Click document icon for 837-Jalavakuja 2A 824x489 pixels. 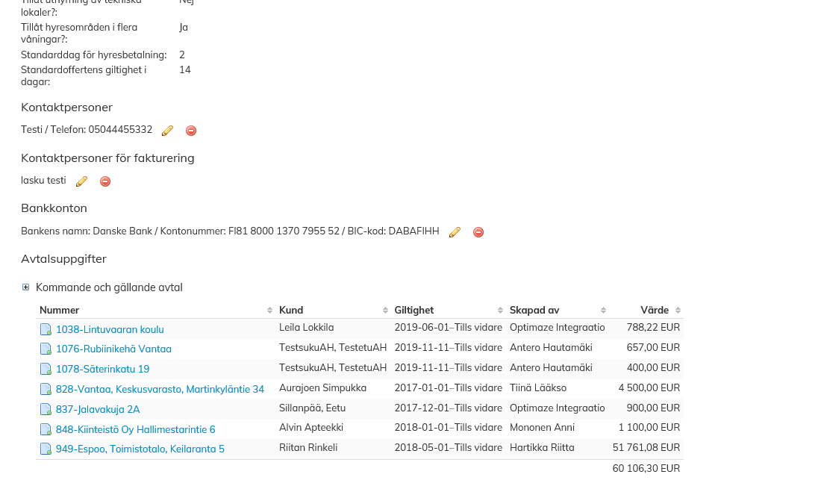[46, 409]
